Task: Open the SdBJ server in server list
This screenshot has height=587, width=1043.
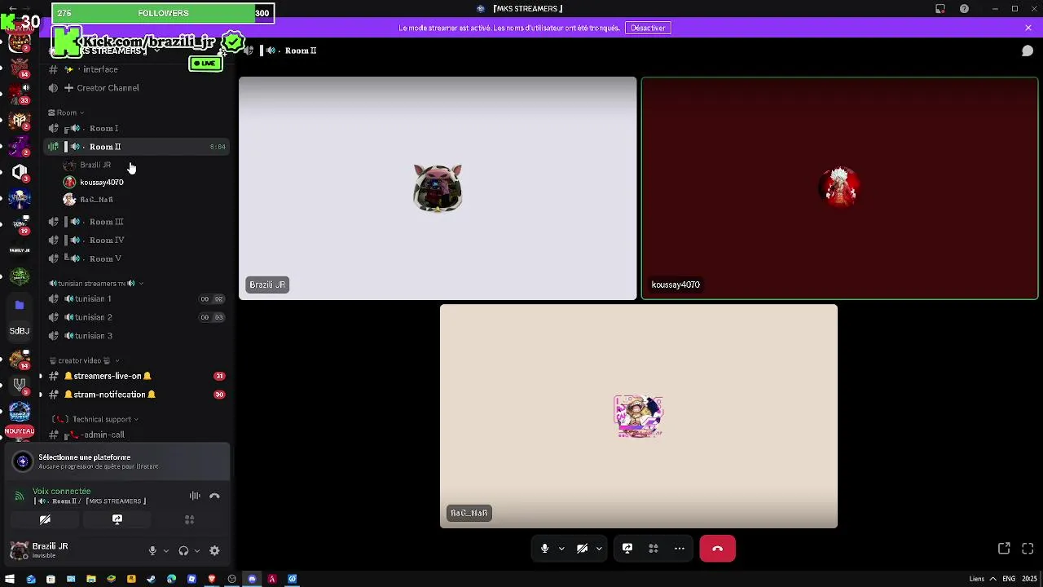Action: tap(20, 331)
